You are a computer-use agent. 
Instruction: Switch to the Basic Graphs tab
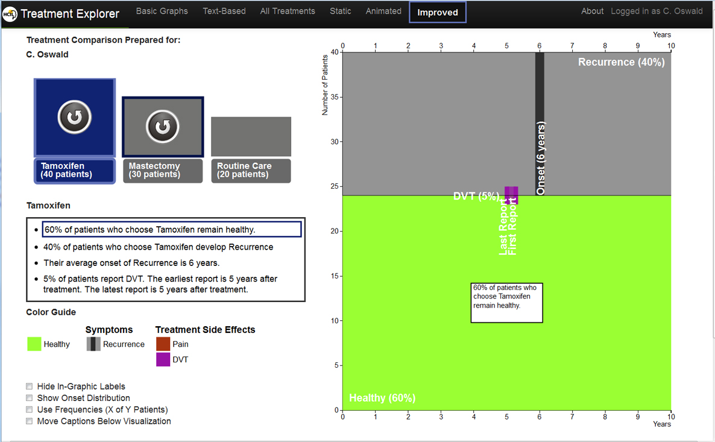tap(162, 11)
